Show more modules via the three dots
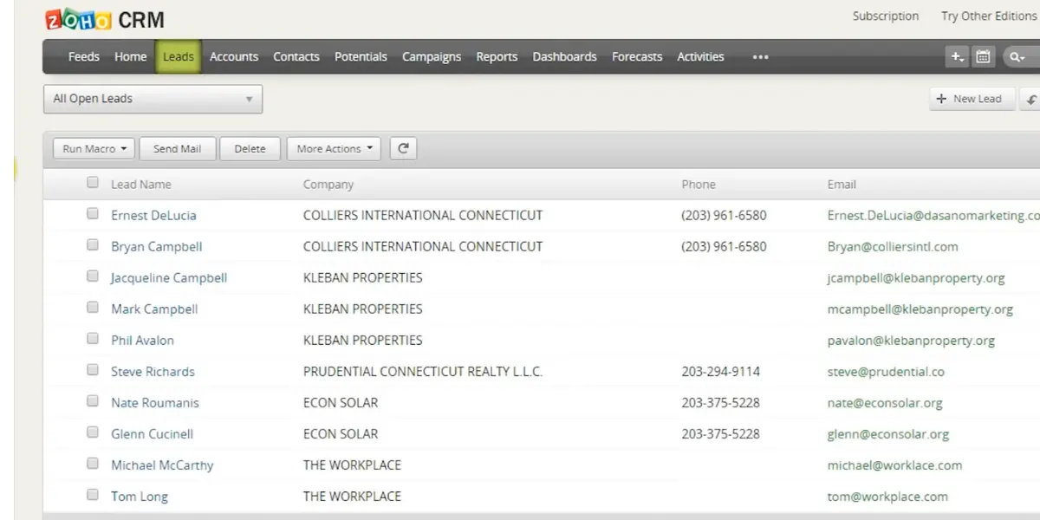This screenshot has height=520, width=1040. click(761, 57)
